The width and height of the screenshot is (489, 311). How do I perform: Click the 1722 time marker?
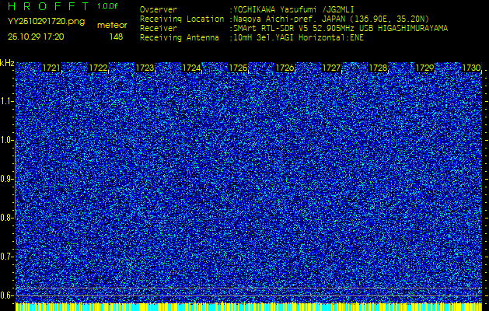pyautogui.click(x=98, y=68)
